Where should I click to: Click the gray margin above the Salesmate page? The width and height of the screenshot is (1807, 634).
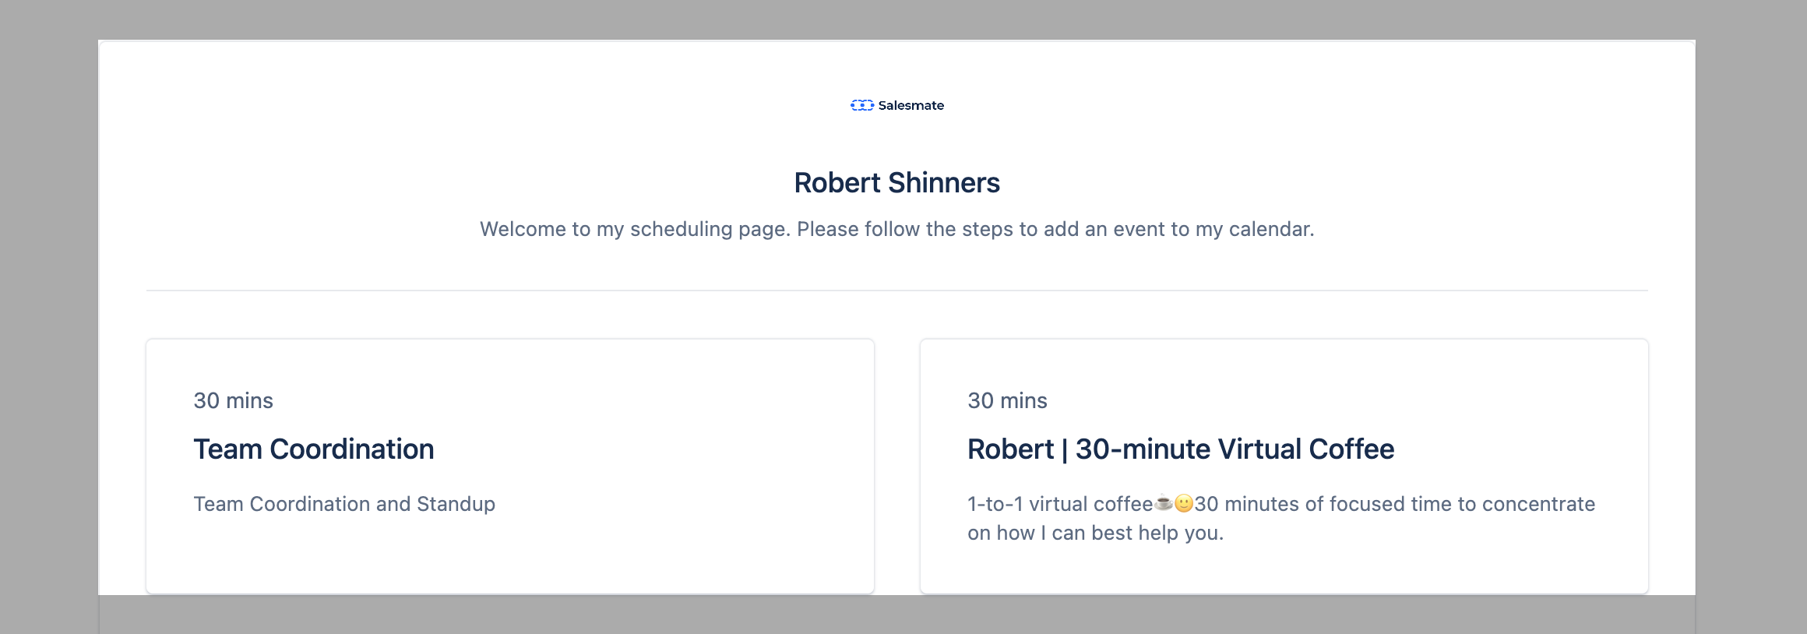tap(903, 19)
